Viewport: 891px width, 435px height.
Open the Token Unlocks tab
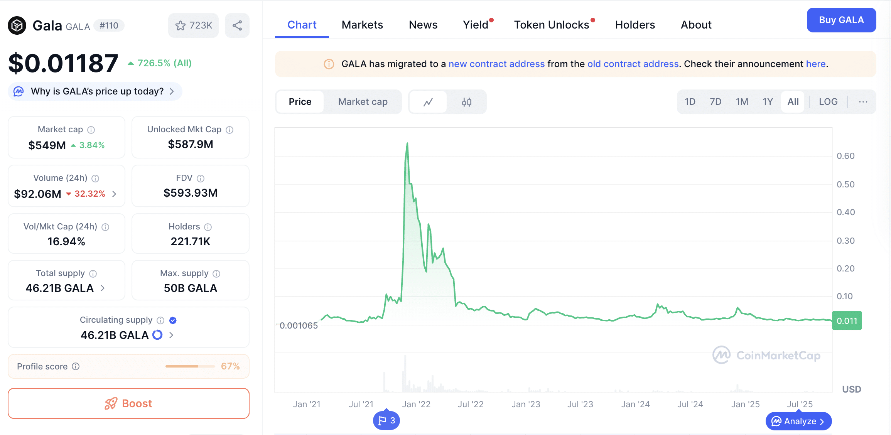pos(551,24)
